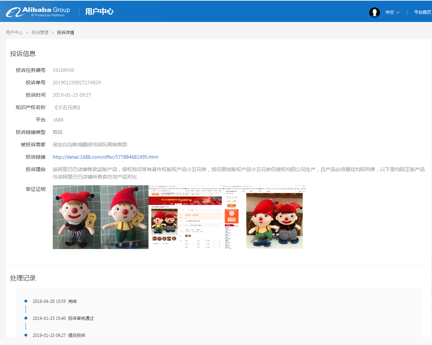Click the Alibaba Group logo
This screenshot has height=345, width=432.
pyautogui.click(x=38, y=12)
